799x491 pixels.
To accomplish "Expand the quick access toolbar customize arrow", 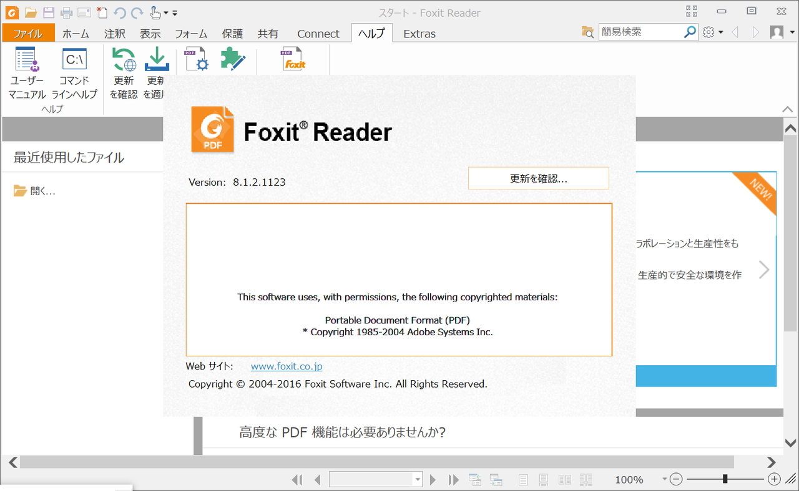I will [174, 12].
